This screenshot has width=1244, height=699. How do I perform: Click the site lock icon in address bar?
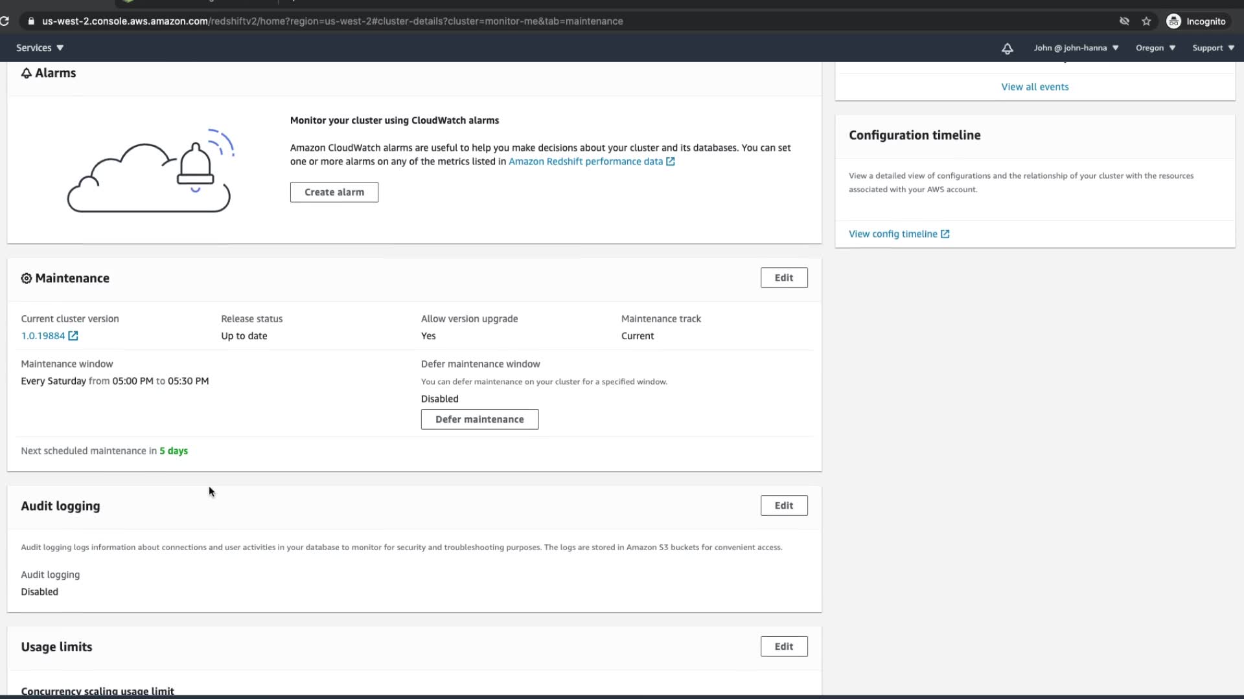click(x=31, y=21)
